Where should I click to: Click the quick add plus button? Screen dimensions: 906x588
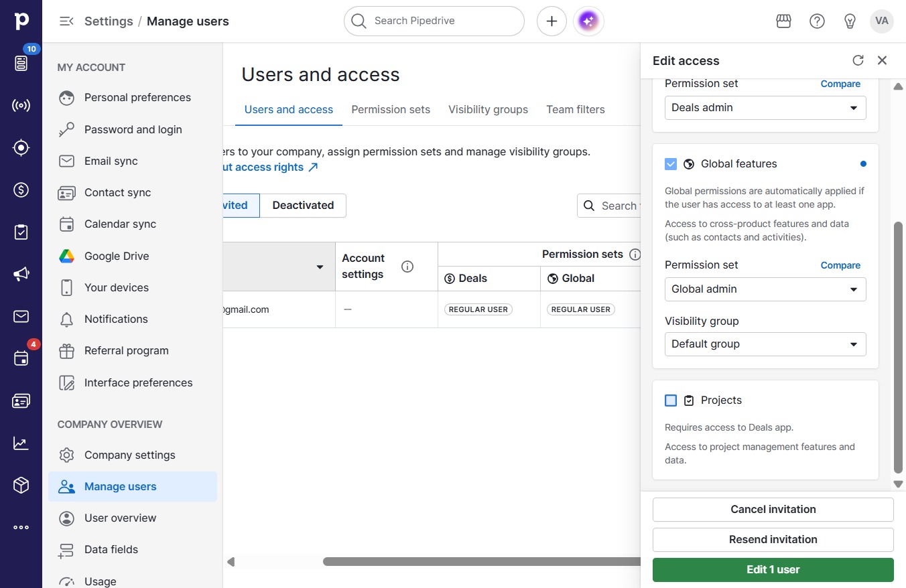pyautogui.click(x=552, y=21)
